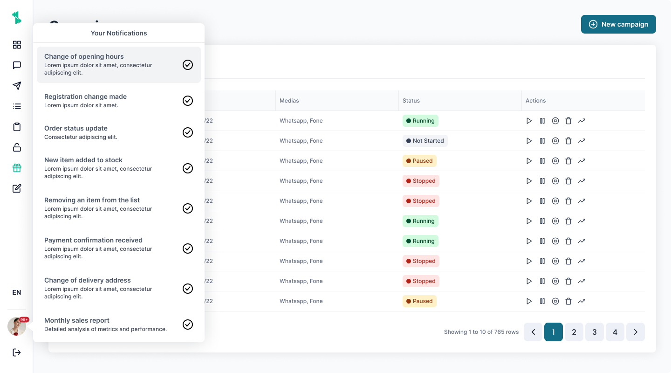Click the New campaign button
The height and width of the screenshot is (373, 671).
[618, 24]
